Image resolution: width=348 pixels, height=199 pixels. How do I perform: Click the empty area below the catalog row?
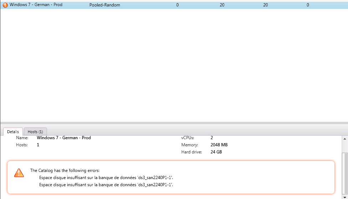click(x=174, y=64)
